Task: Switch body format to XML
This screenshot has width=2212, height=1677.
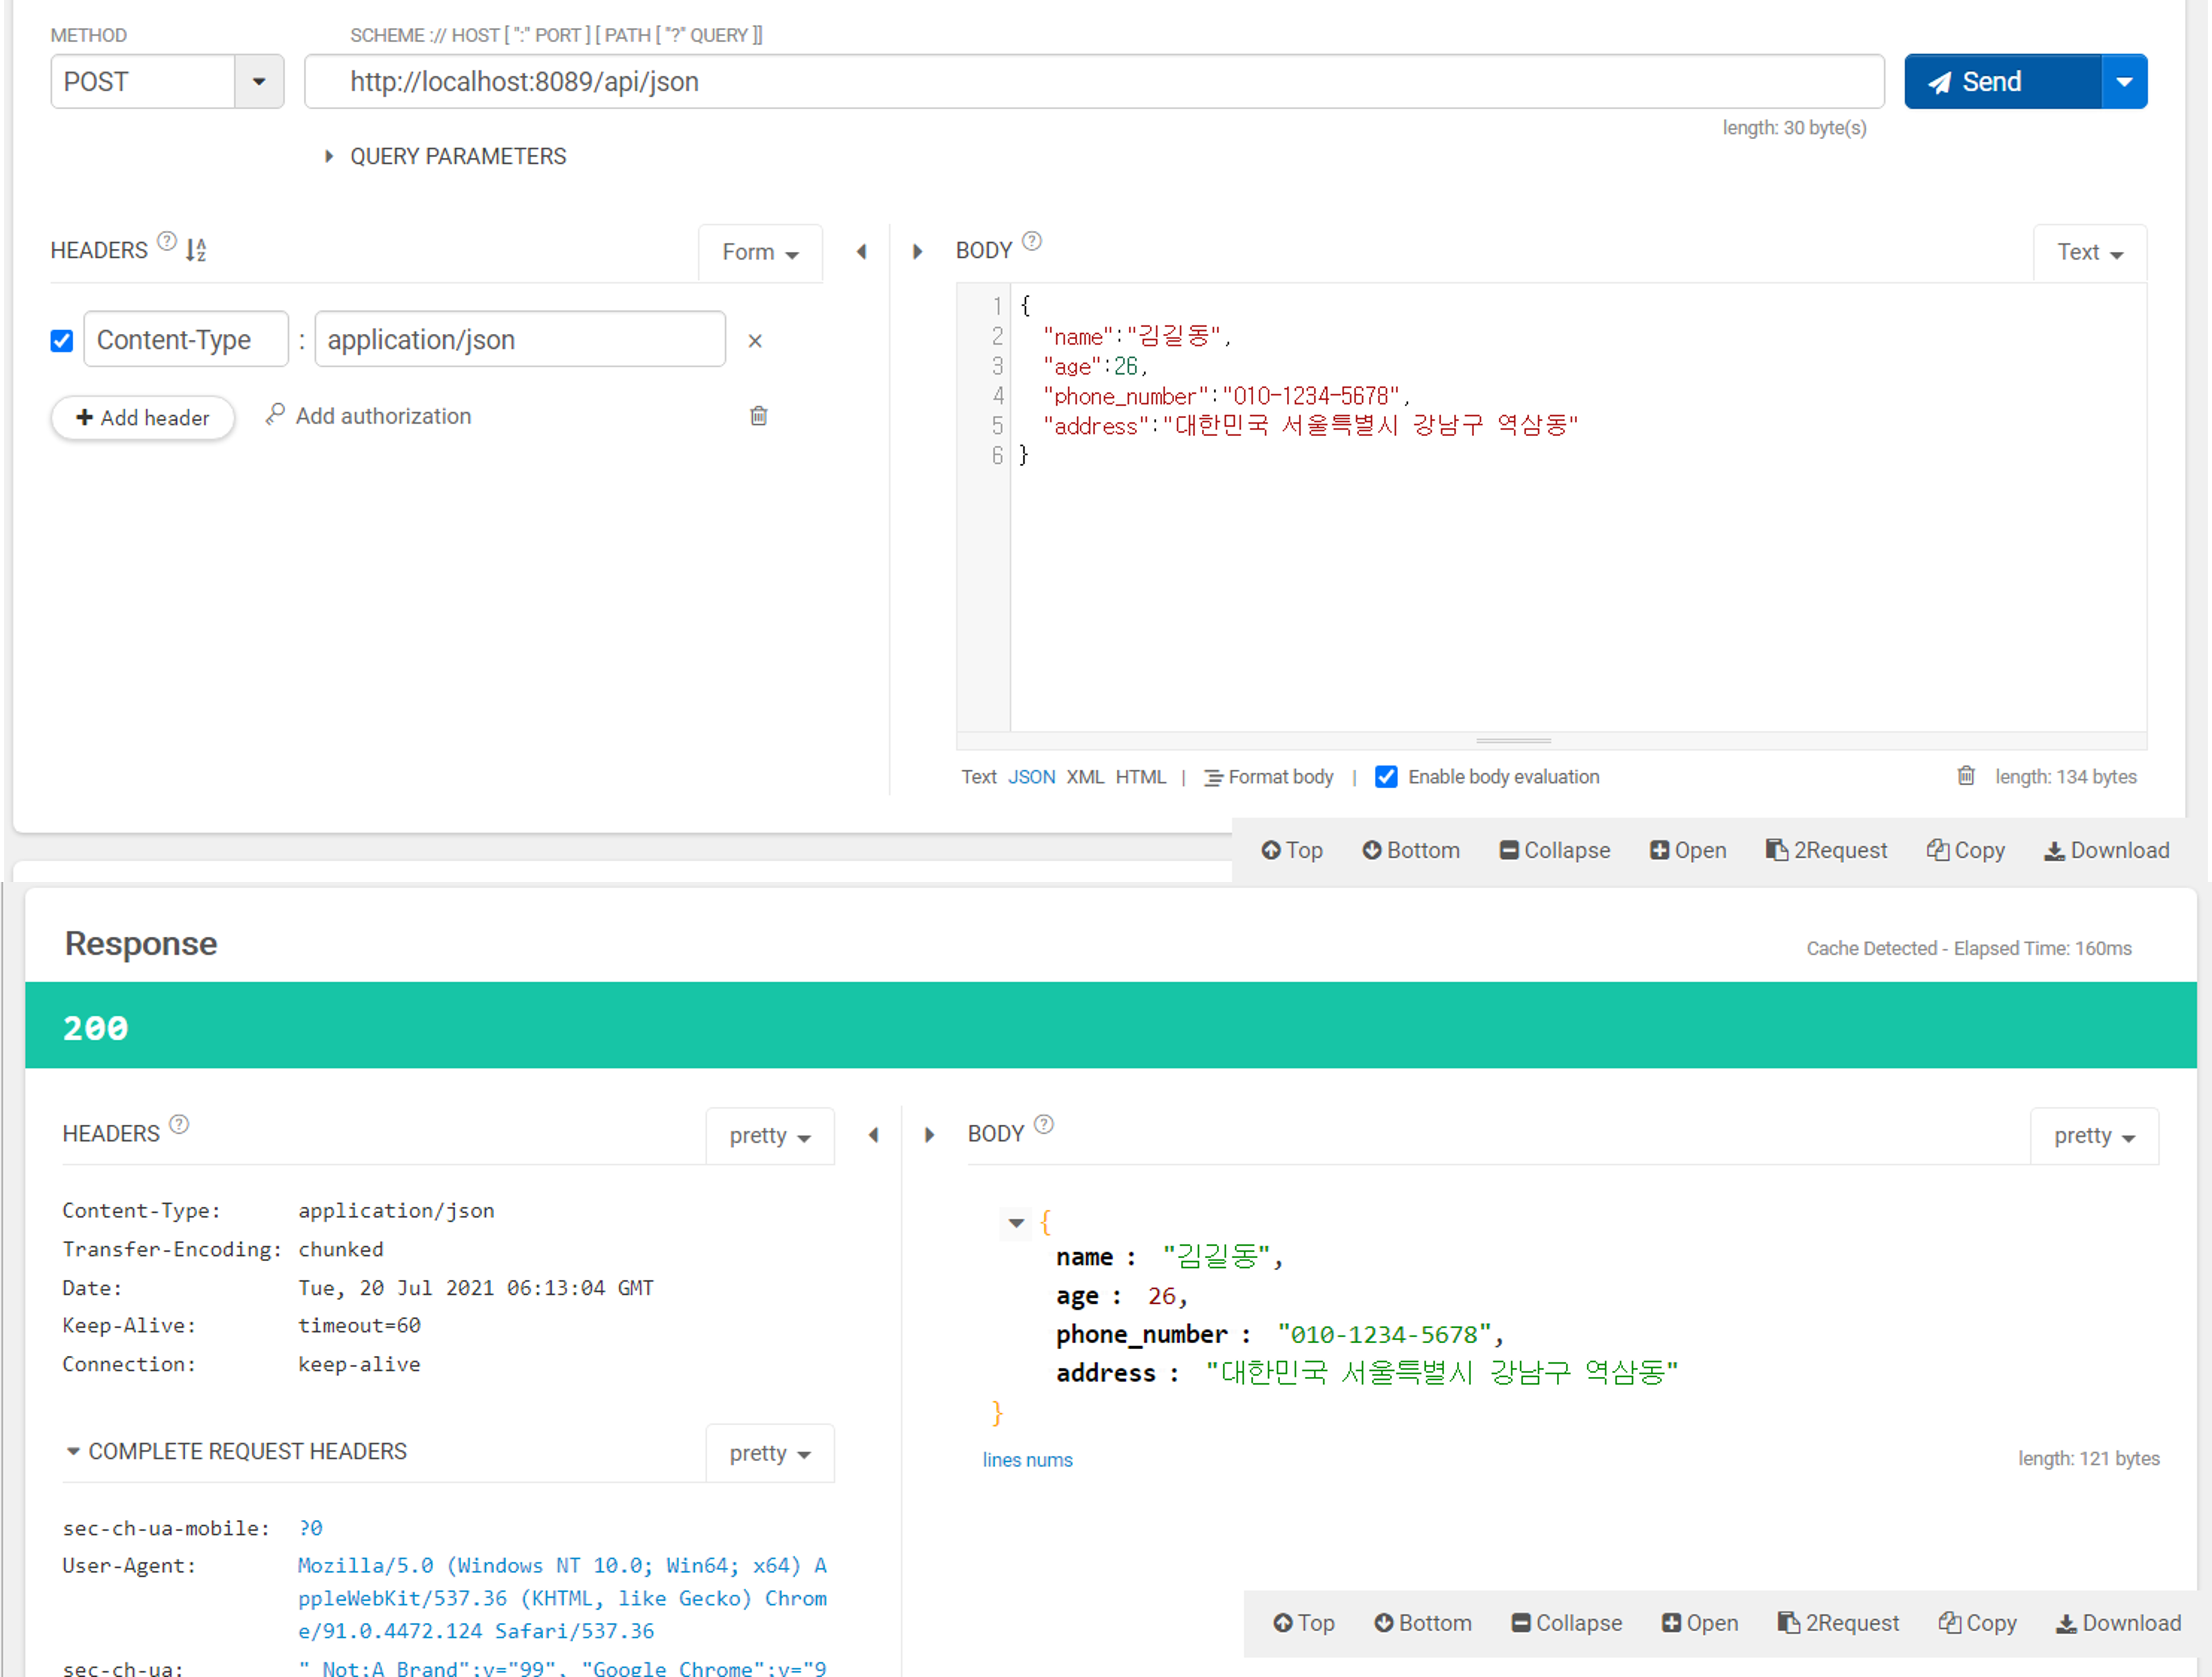Action: point(1085,777)
